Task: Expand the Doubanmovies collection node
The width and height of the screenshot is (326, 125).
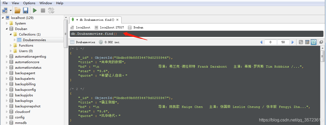Action: pyautogui.click(x=15, y=40)
